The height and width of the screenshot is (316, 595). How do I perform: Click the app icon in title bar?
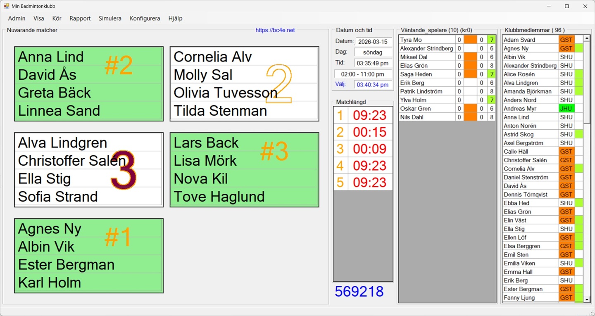coord(7,6)
